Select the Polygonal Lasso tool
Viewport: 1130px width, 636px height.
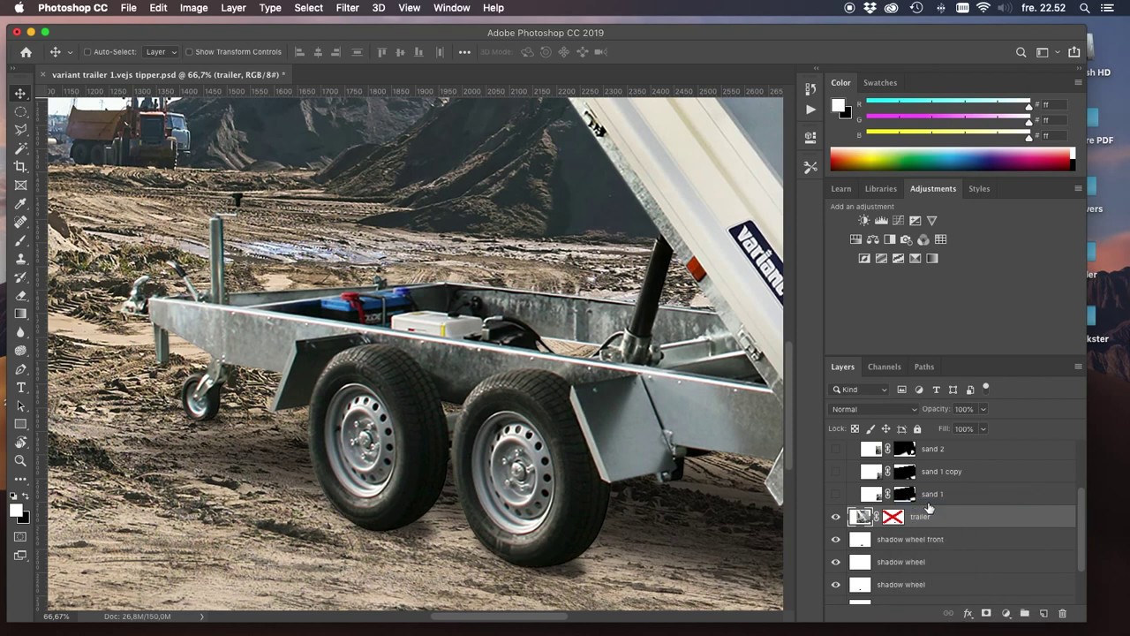coord(20,130)
